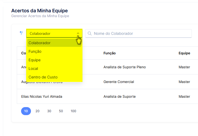Set page size to 100
The height and width of the screenshot is (136, 198).
[x=73, y=111]
